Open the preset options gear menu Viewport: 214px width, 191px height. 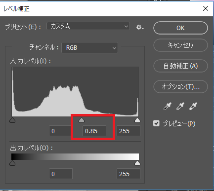coord(140,27)
